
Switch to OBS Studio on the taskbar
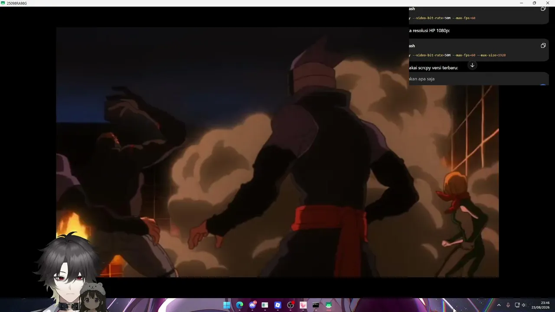click(x=291, y=305)
